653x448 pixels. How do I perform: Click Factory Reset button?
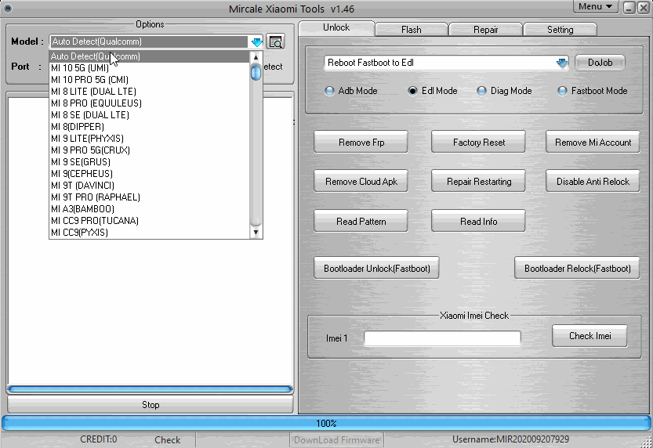pyautogui.click(x=478, y=143)
